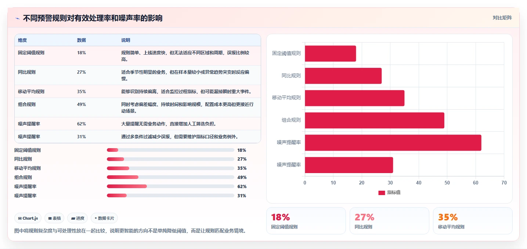527x249 pixels.
Task: Click the 35% 移动平均规则 data card
Action: 473,221
